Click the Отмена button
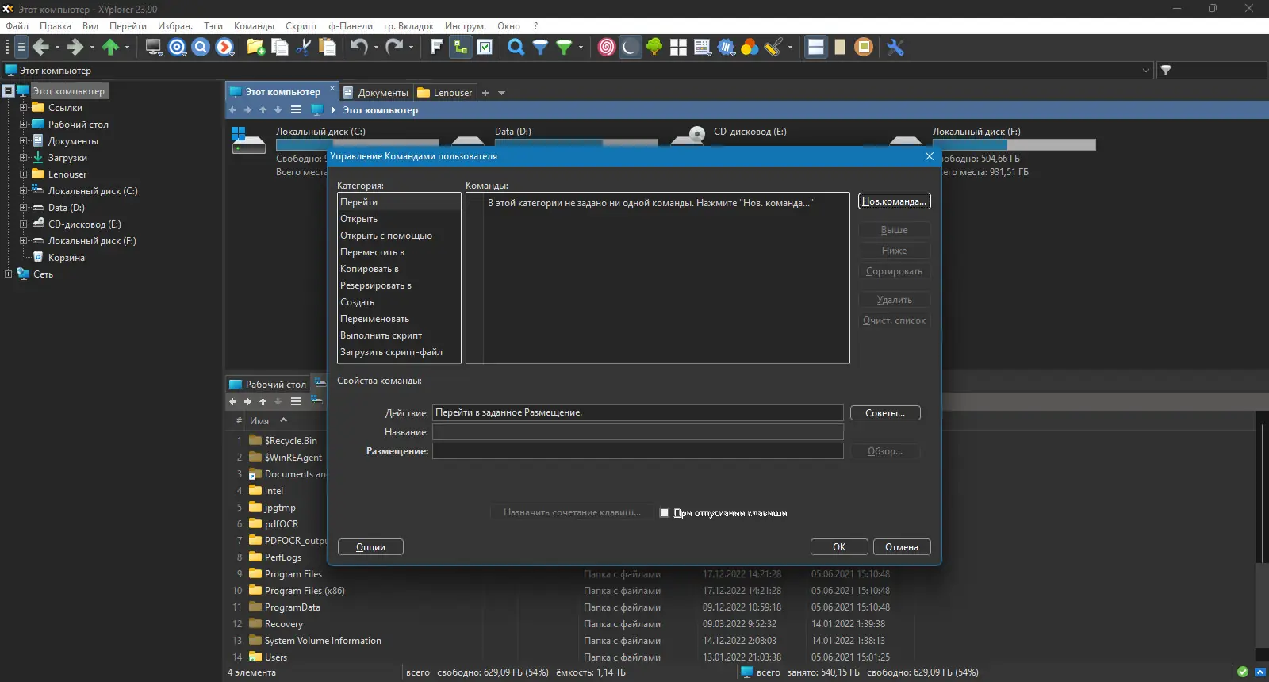 pos(902,547)
